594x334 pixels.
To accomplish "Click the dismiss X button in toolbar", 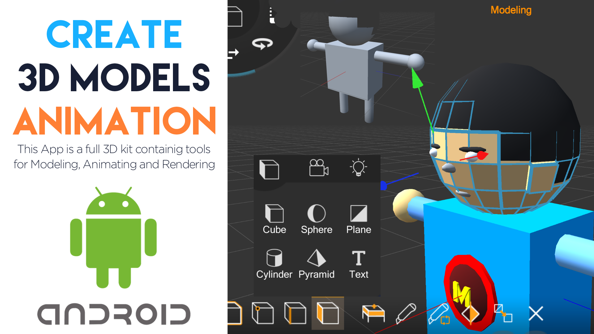I will tap(537, 314).
